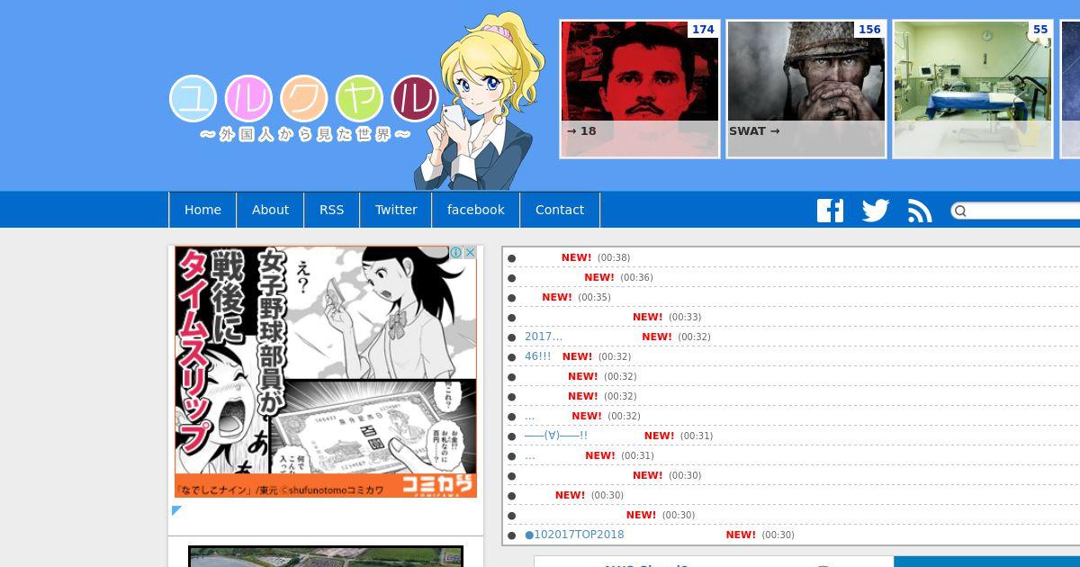The image size is (1080, 567).
Task: Open the RSS feed icon
Action: pos(920,211)
